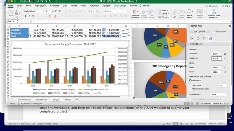Click the Save icon in title bar
Image resolution: width=234 pixels, height=131 pixels.
click(x=42, y=1)
